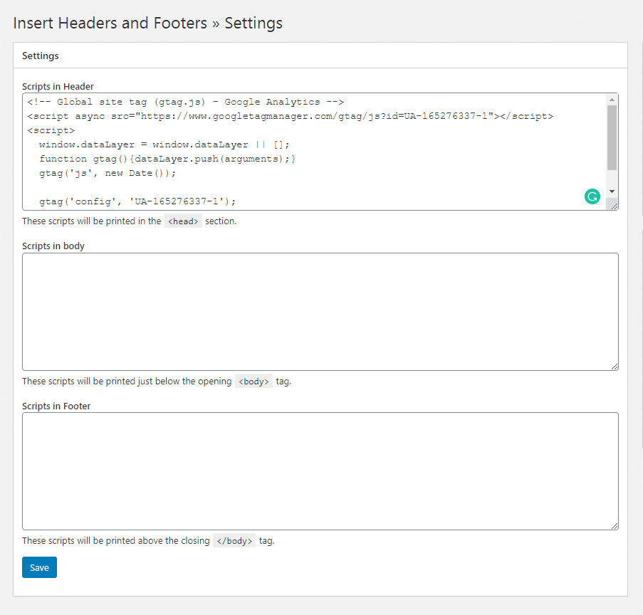Click the googletagmanager.com script src line
Screen dimensions: 643x615
pyautogui.click(x=291, y=116)
